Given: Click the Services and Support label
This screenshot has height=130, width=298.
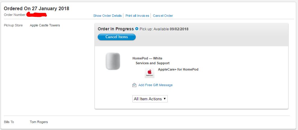Looking at the screenshot, I should (153, 63).
